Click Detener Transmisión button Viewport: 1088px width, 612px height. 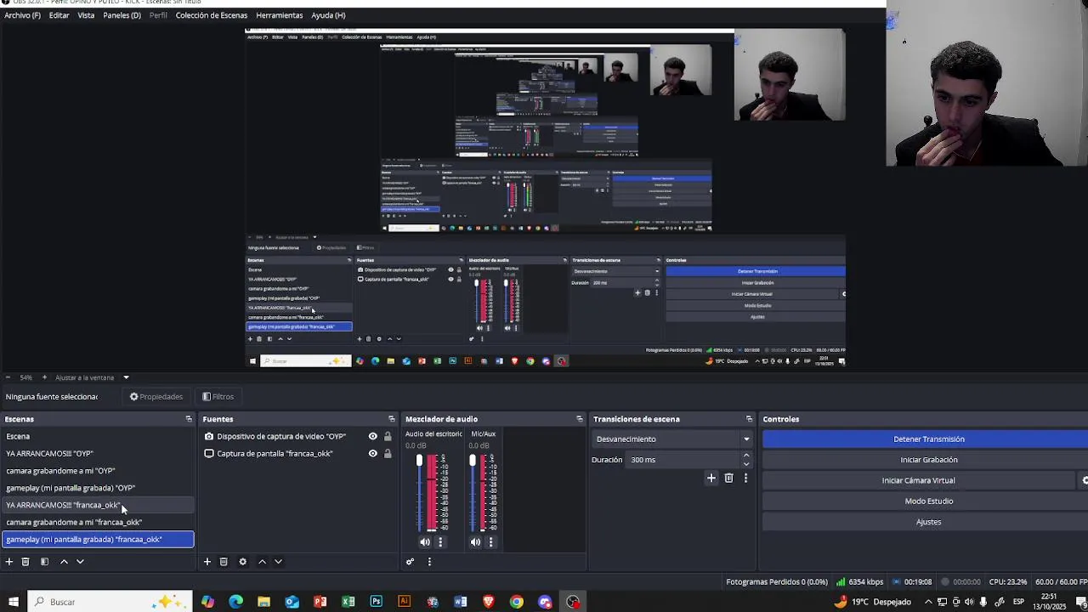tap(928, 439)
